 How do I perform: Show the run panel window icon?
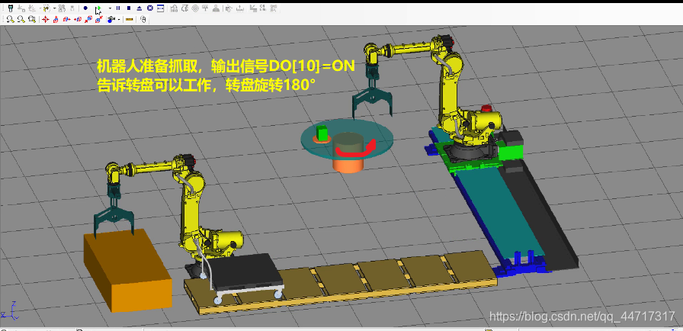160,8
